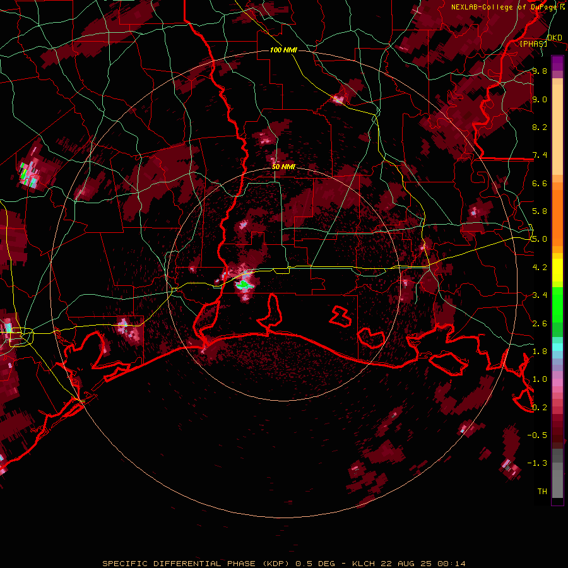The width and height of the screenshot is (568, 568).
Task: Click the 1.8 value on color scale
Action: (540, 352)
